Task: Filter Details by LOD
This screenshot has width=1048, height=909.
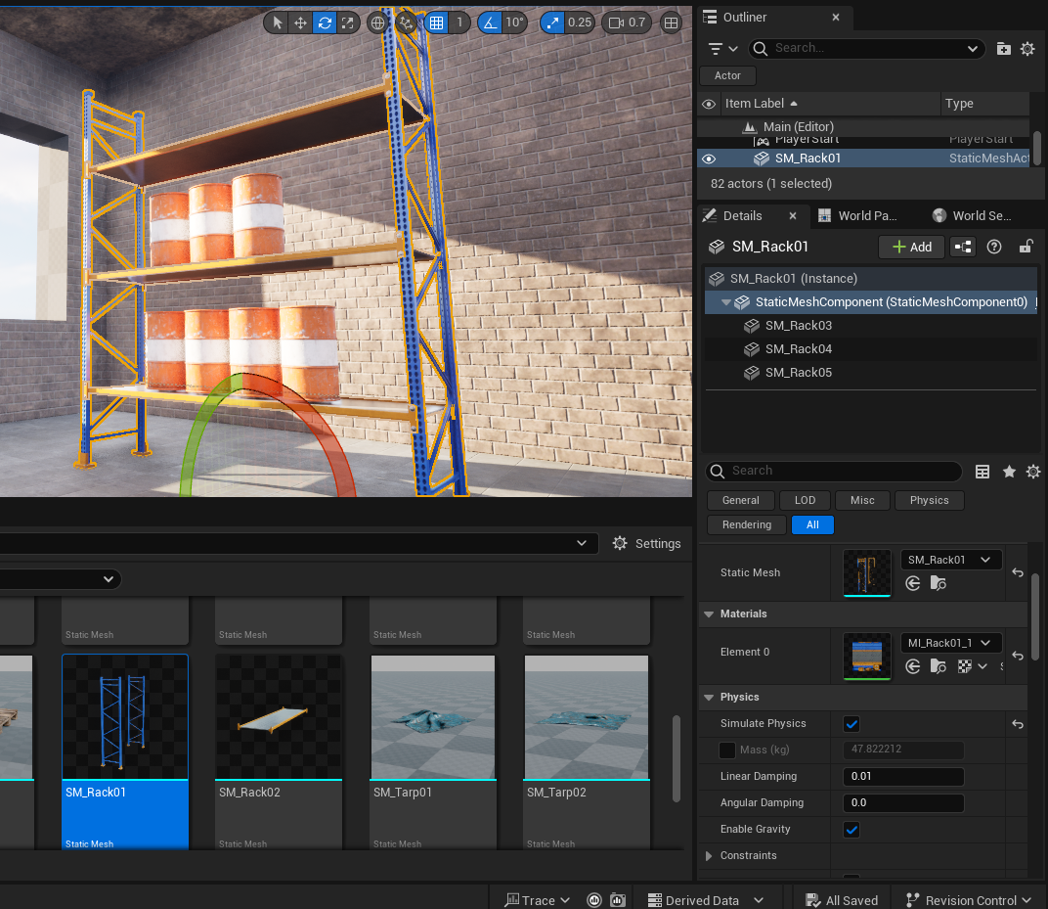Action: (x=805, y=500)
